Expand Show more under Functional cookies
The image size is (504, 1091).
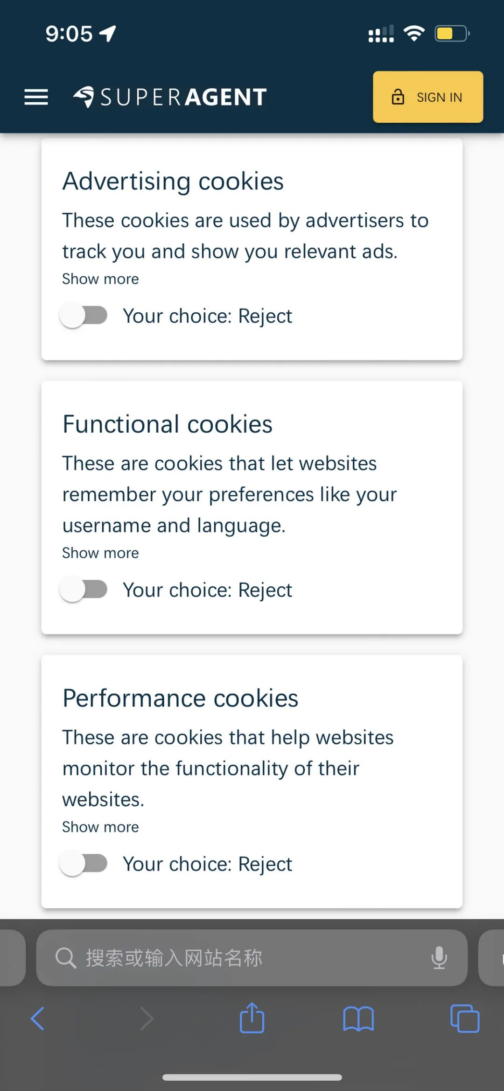point(100,553)
